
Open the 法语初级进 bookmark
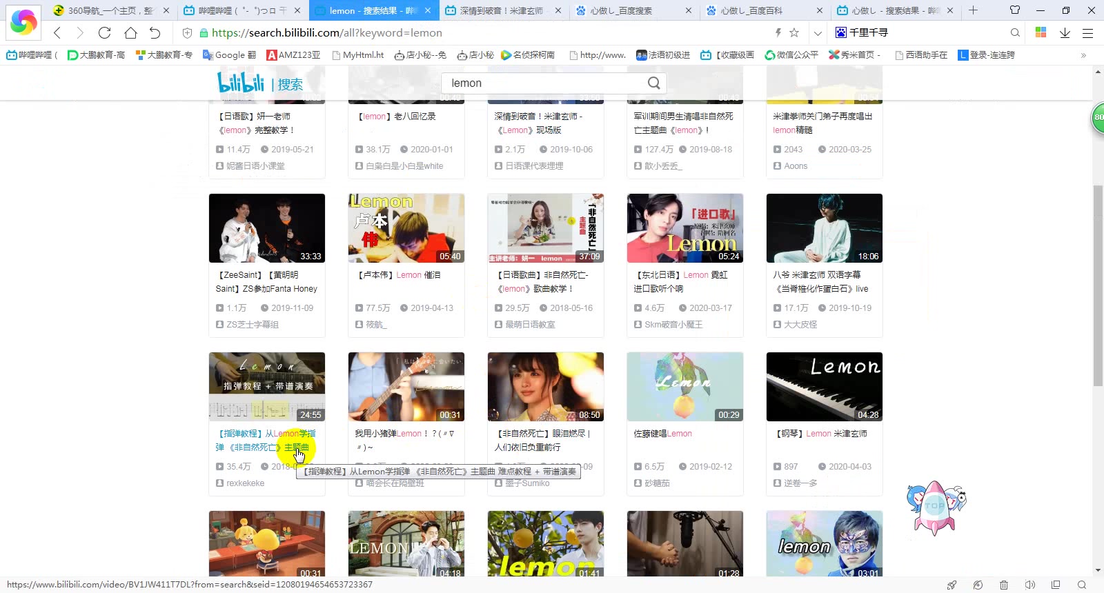(x=662, y=55)
